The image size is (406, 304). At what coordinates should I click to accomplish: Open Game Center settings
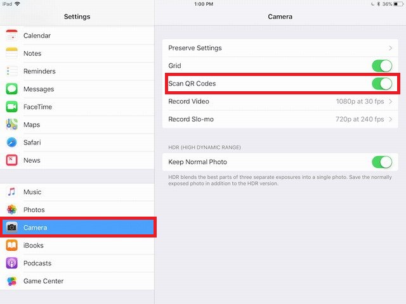click(43, 281)
